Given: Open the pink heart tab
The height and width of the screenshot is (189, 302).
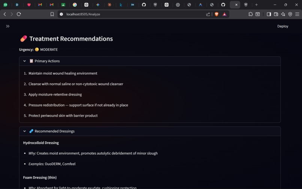Looking at the screenshot, I should (29, 5).
